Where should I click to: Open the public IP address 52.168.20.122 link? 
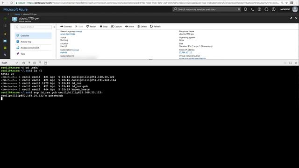click(185, 52)
